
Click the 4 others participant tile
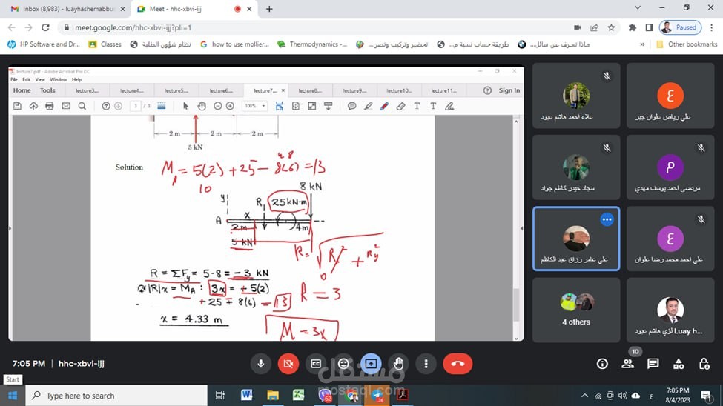[576, 310]
